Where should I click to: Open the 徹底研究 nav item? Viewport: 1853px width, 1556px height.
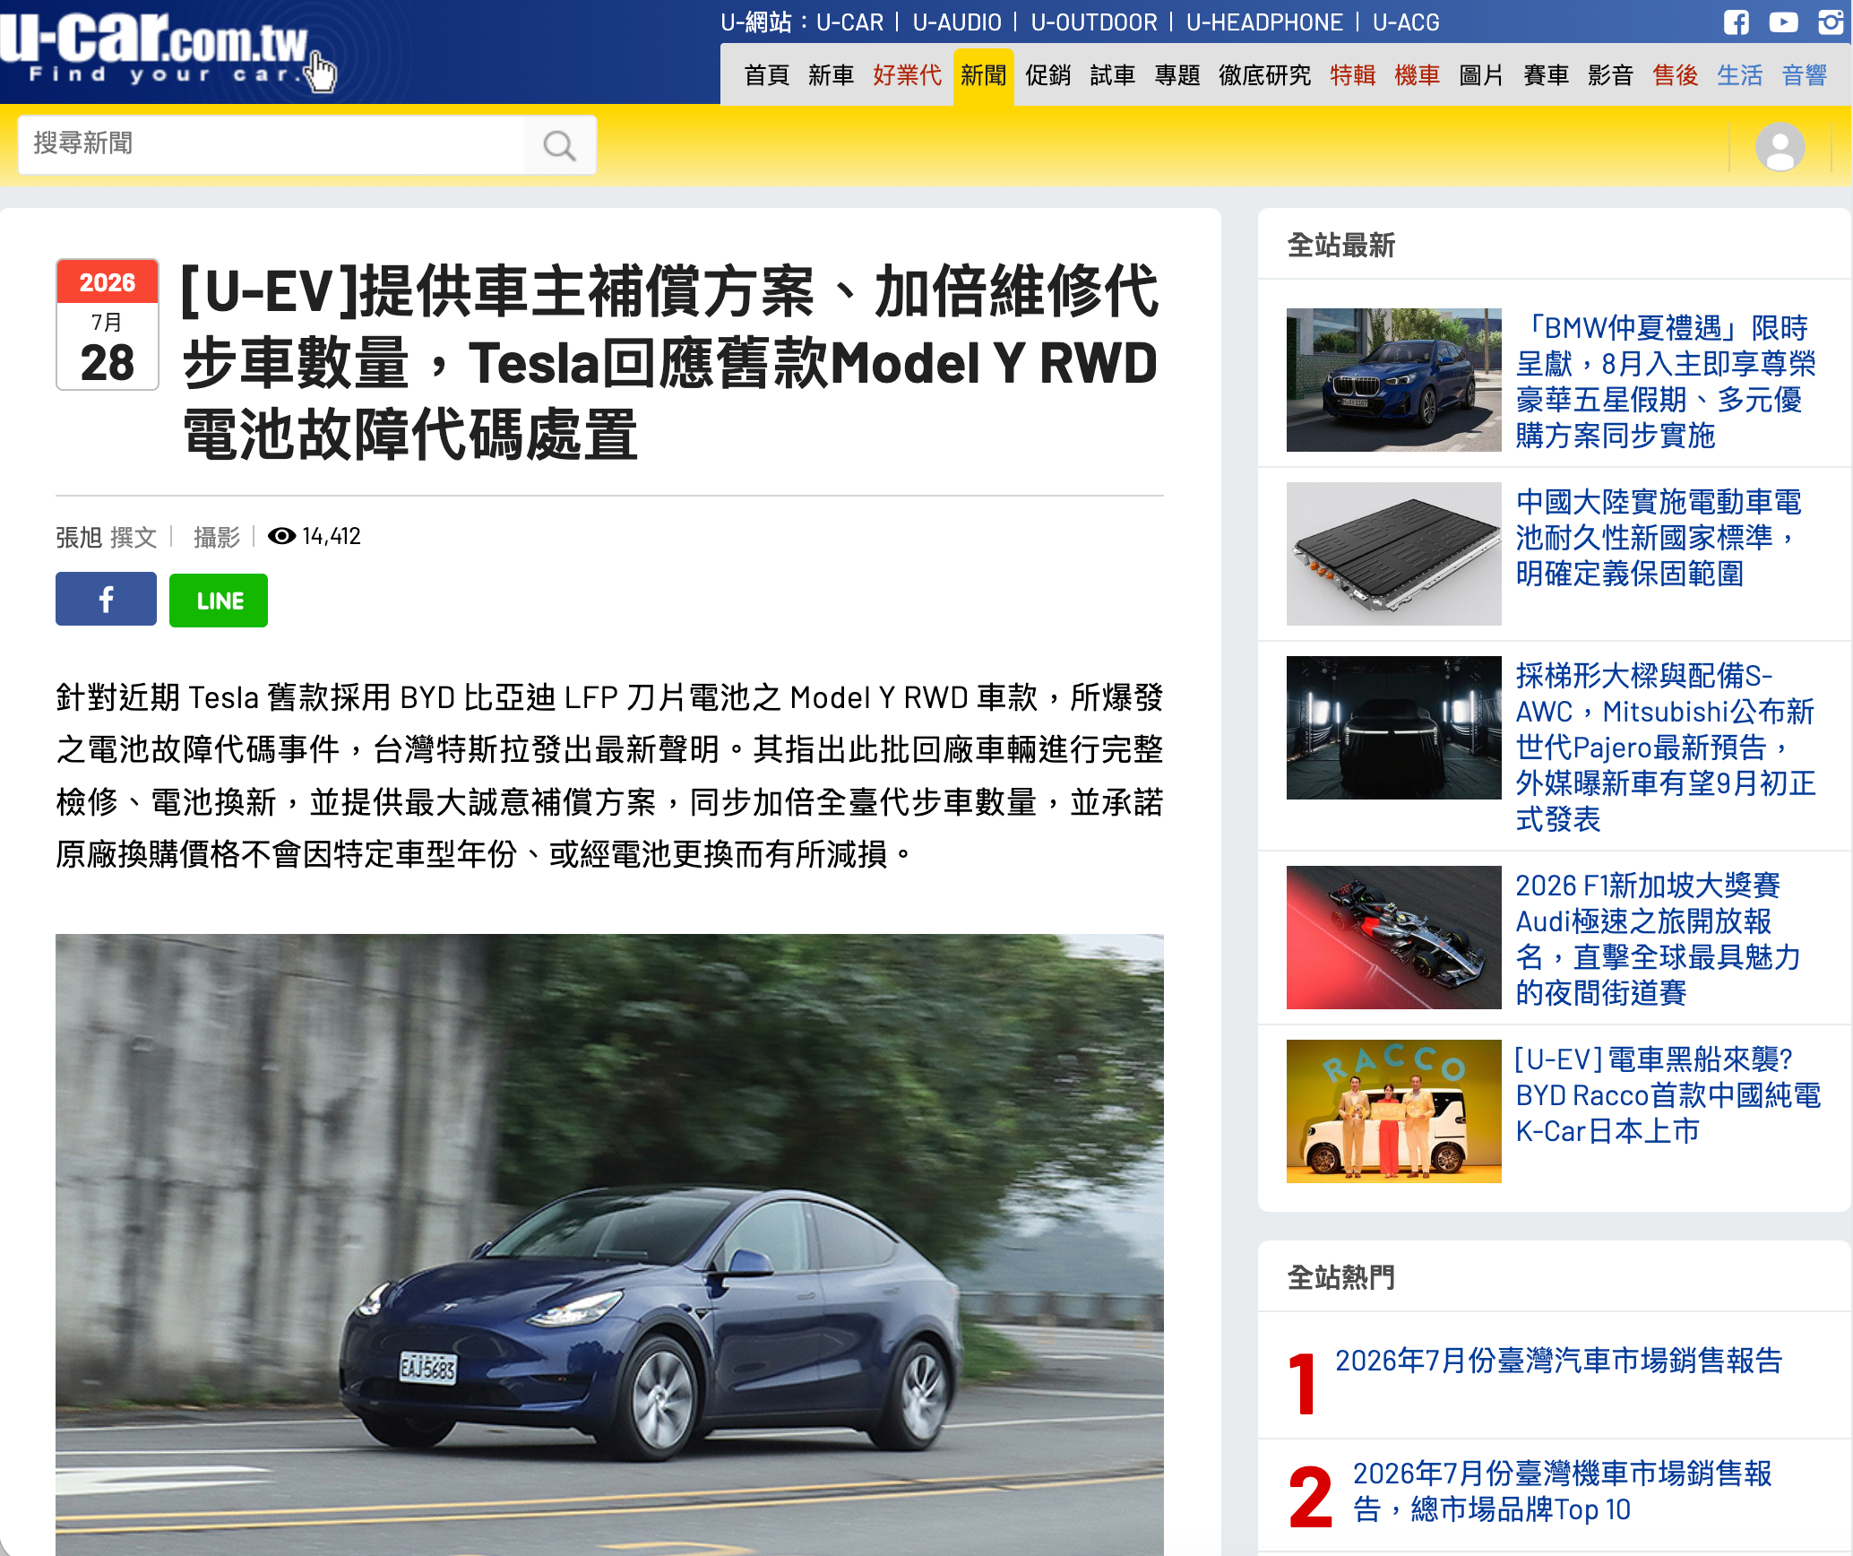(1264, 75)
